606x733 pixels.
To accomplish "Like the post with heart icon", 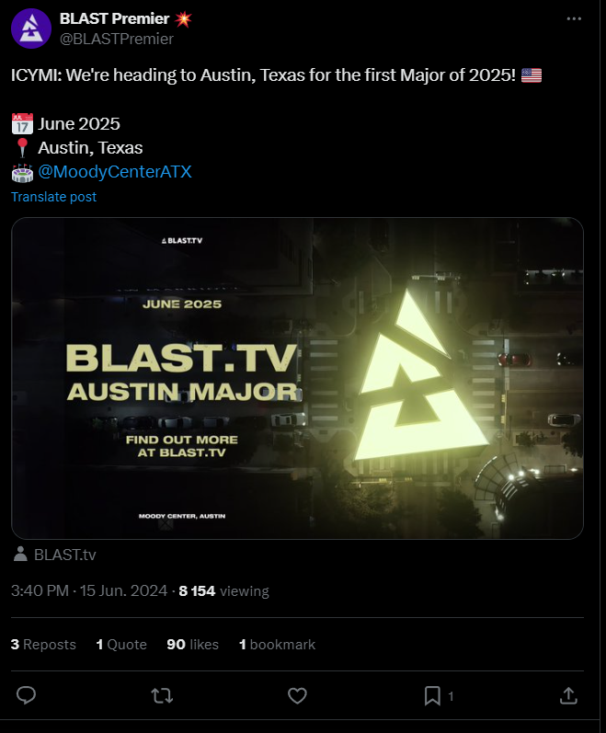I will [x=297, y=695].
